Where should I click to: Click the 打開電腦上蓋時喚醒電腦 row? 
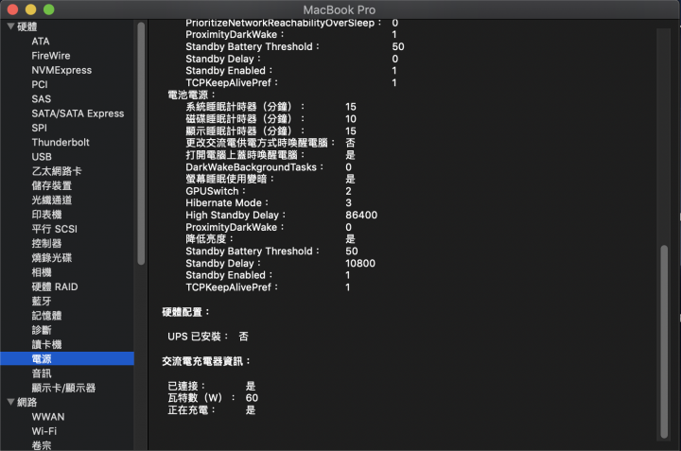pyautogui.click(x=271, y=154)
